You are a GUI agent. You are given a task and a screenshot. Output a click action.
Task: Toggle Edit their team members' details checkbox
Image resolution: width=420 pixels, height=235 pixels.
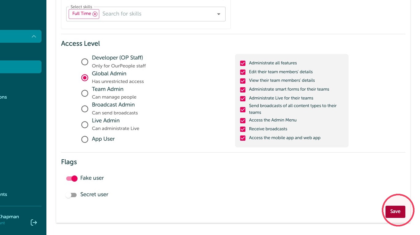coord(243,72)
